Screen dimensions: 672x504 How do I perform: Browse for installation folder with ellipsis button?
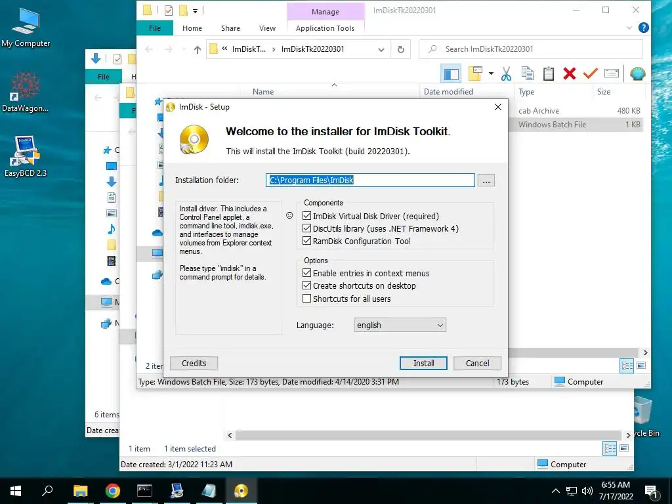tap(486, 180)
